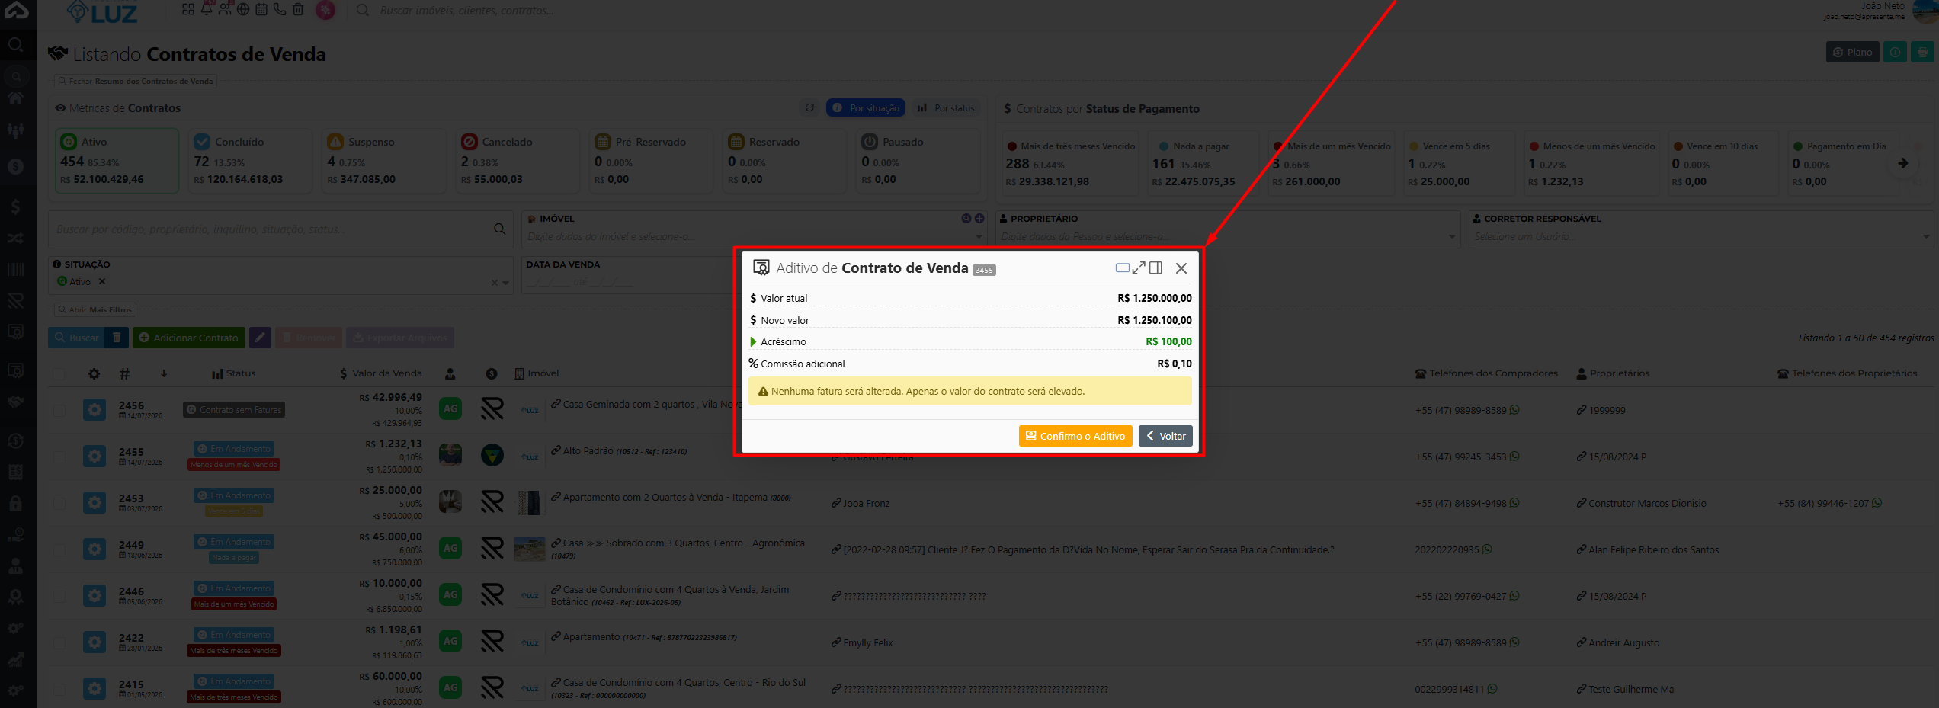Sort the table by Valor da Venda
1939x708 pixels.
click(x=380, y=373)
